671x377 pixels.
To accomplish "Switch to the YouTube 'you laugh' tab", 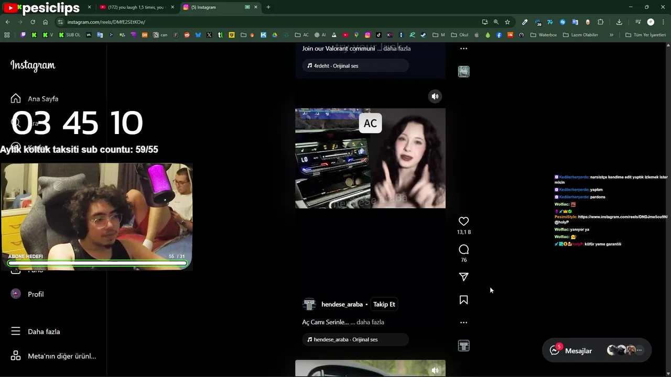I will tap(136, 7).
